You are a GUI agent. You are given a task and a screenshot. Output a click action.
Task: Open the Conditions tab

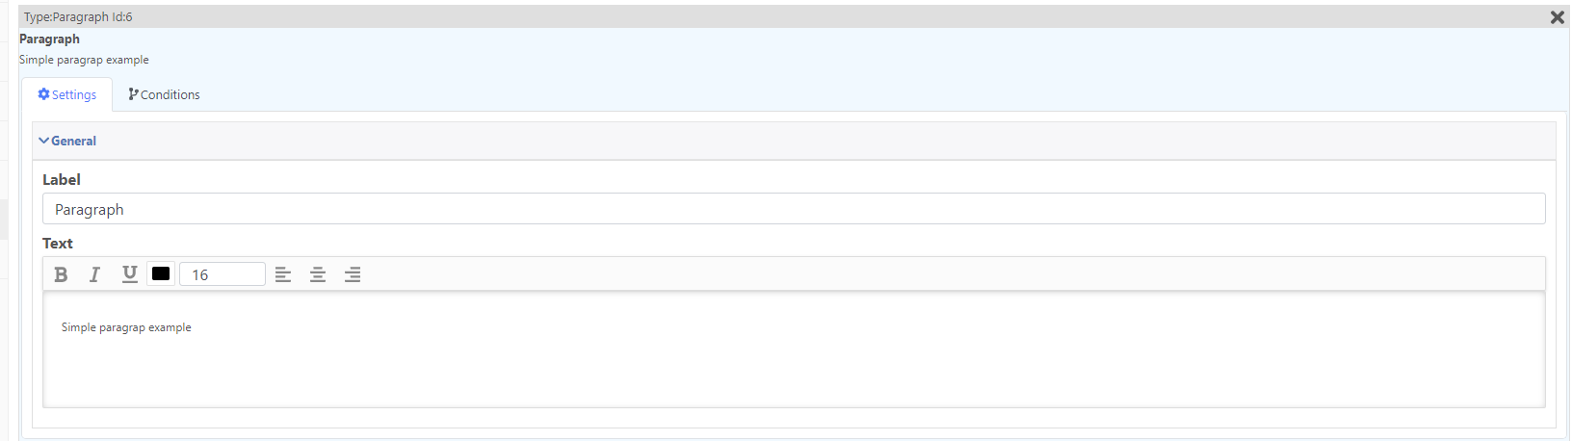point(164,94)
